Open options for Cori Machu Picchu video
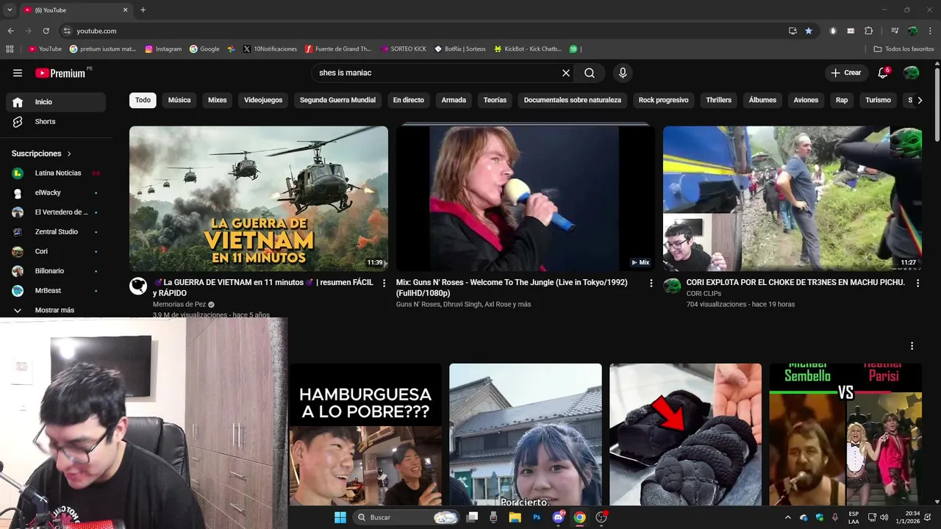941x529 pixels. pos(917,283)
